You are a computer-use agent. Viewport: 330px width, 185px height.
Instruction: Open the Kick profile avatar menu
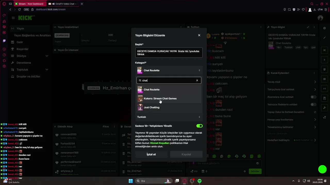click(320, 18)
